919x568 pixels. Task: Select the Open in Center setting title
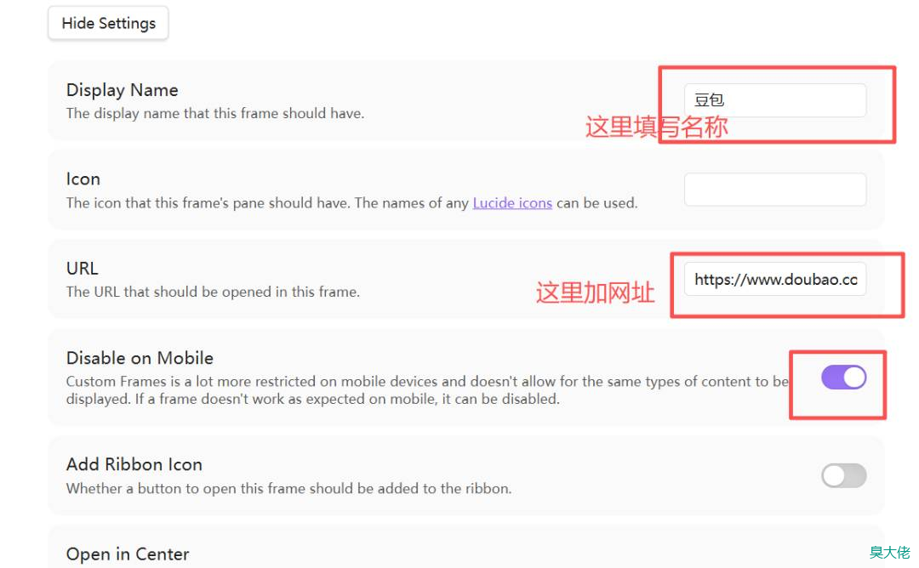point(128,554)
